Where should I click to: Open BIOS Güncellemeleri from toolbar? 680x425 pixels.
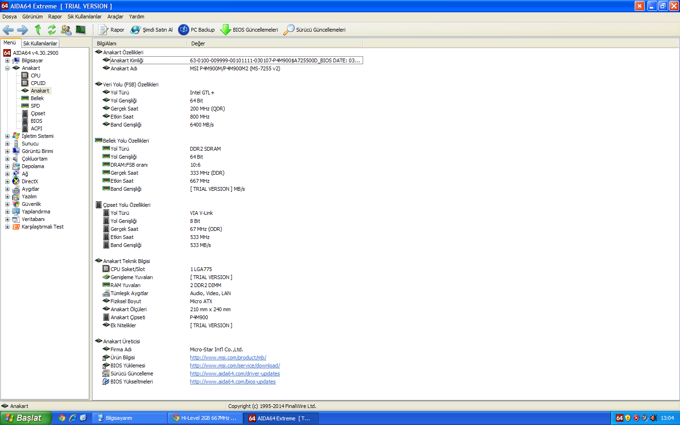point(249,30)
